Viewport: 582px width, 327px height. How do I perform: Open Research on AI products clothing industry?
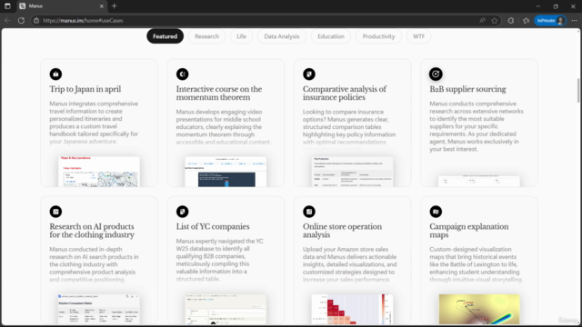92,231
